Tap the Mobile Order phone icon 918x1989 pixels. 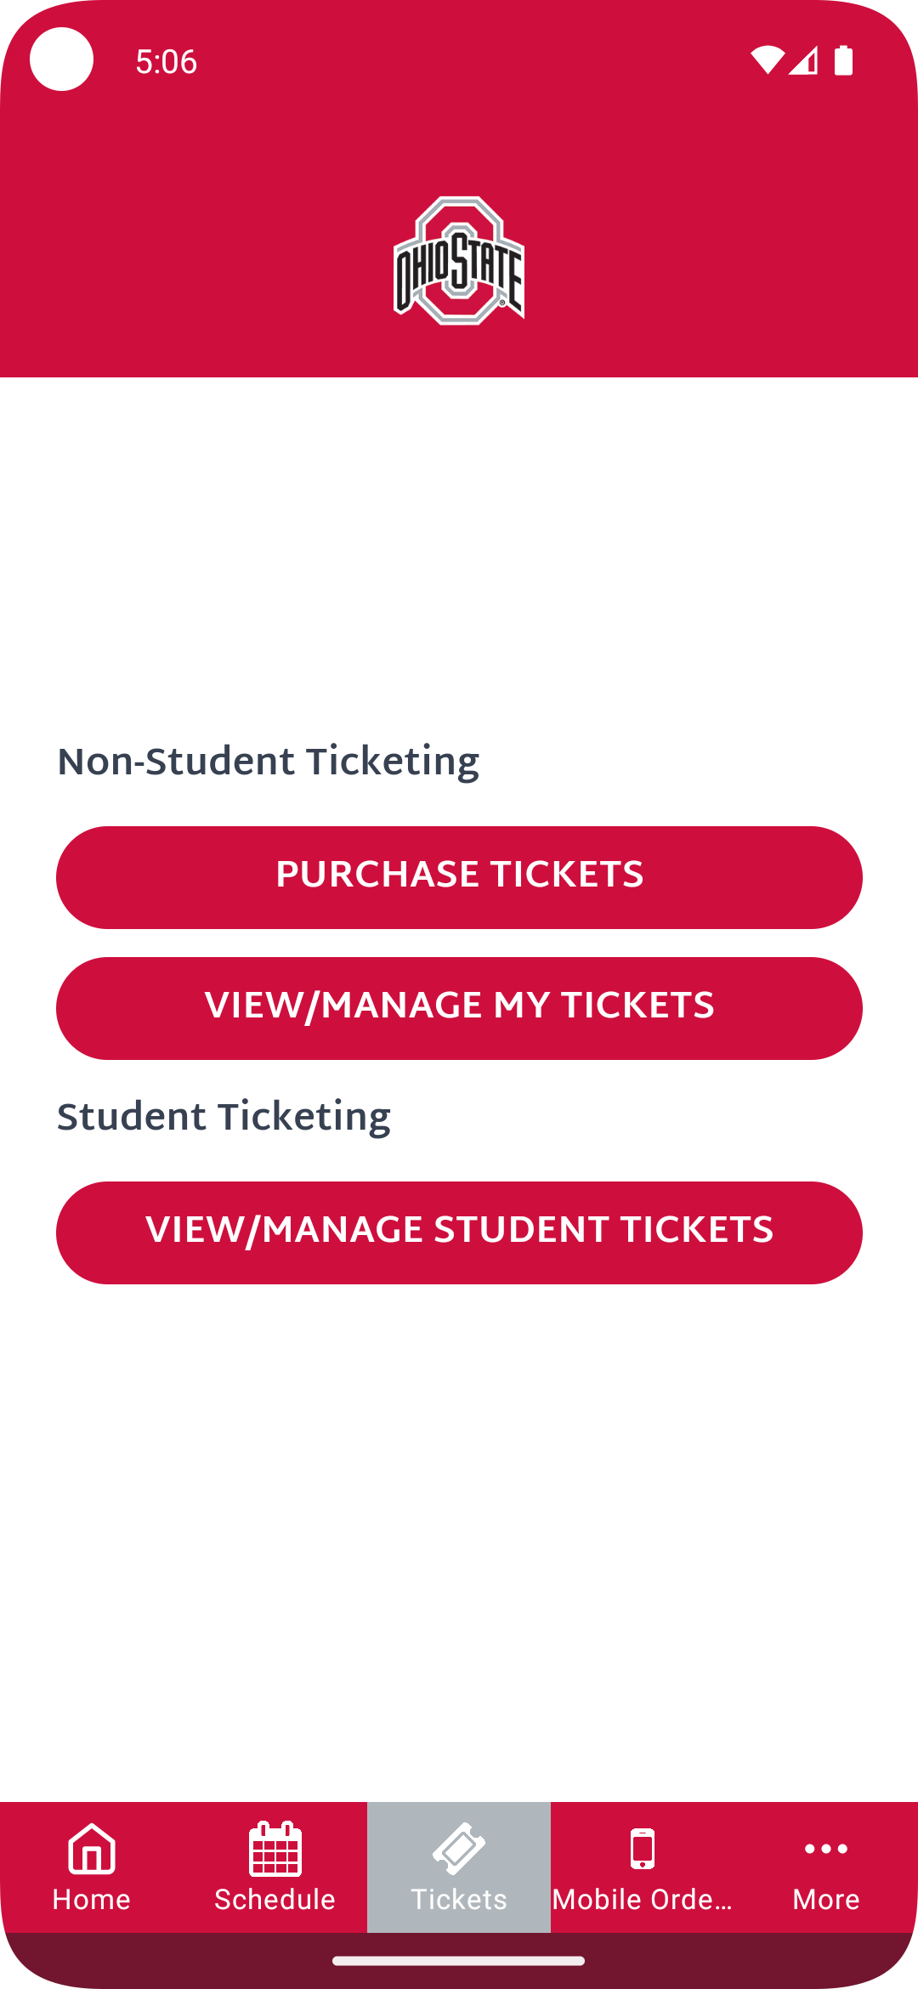[643, 1848]
